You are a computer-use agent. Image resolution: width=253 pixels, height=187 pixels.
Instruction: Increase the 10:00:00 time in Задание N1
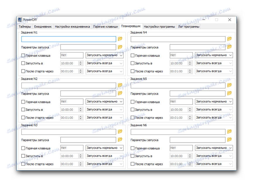point(81,62)
